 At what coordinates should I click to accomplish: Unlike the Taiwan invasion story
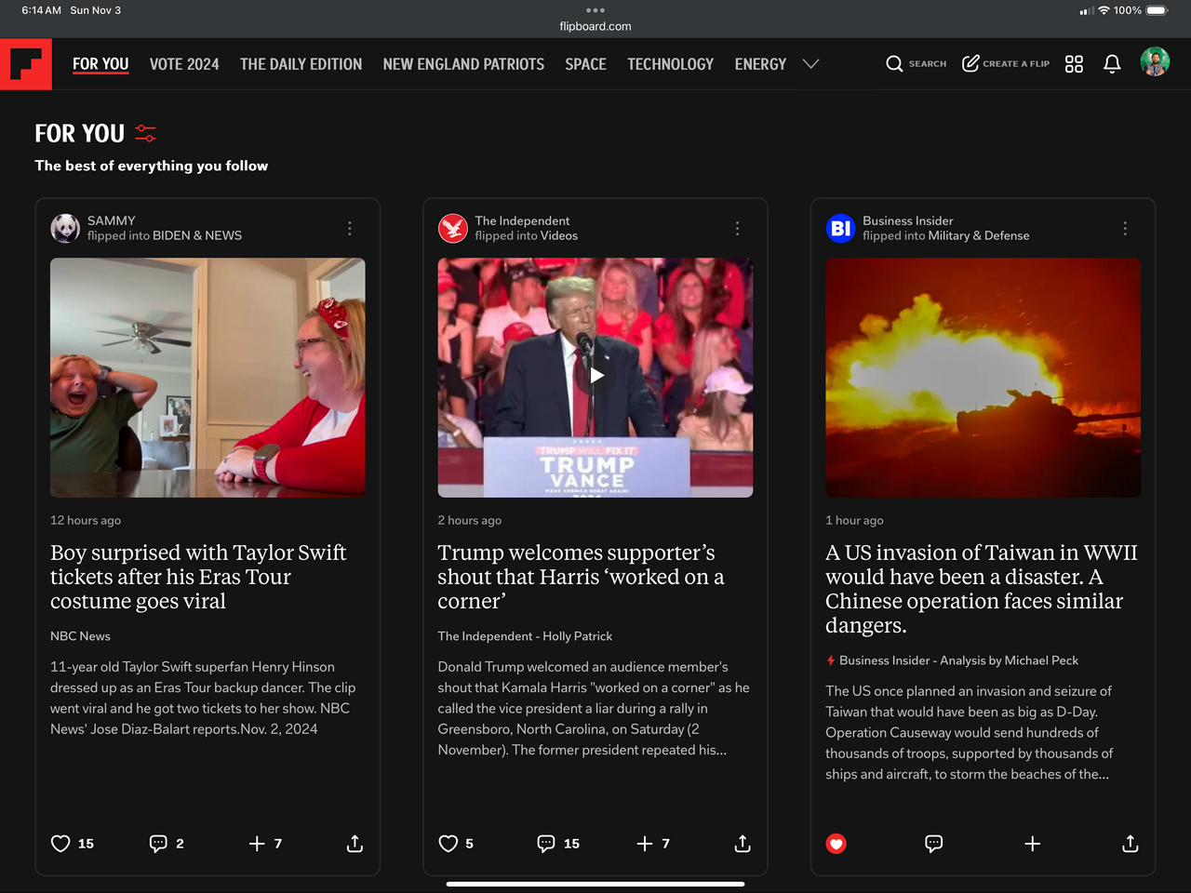pyautogui.click(x=836, y=844)
